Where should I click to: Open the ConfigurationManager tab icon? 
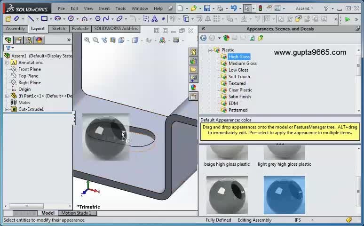[29, 40]
